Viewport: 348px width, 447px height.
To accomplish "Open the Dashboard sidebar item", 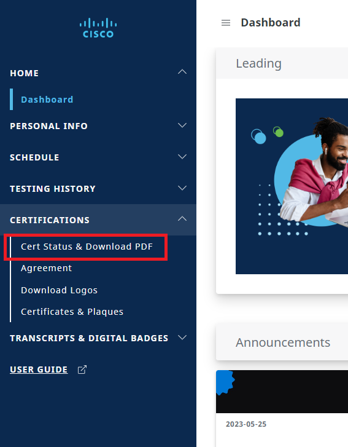I will pos(47,100).
